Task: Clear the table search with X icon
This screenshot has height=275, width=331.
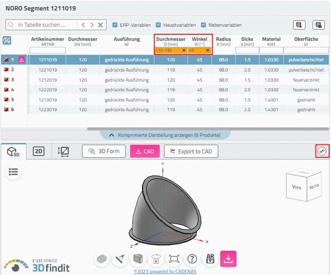Action: tap(101, 25)
